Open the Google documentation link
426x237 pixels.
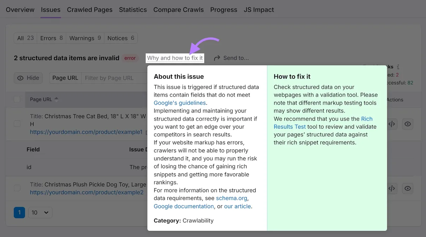tap(184, 206)
